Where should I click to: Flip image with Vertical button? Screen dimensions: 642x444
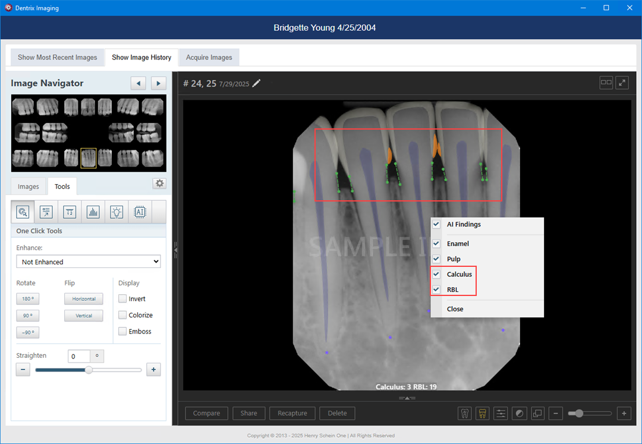(x=84, y=316)
